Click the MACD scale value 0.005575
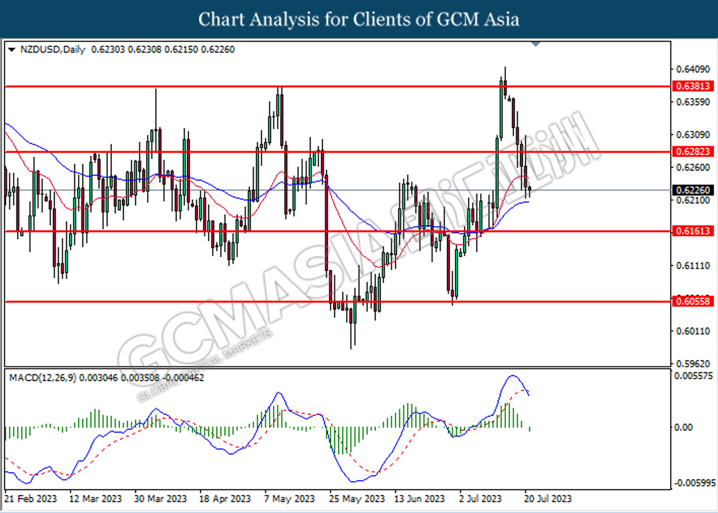The width and height of the screenshot is (718, 513). click(x=694, y=376)
